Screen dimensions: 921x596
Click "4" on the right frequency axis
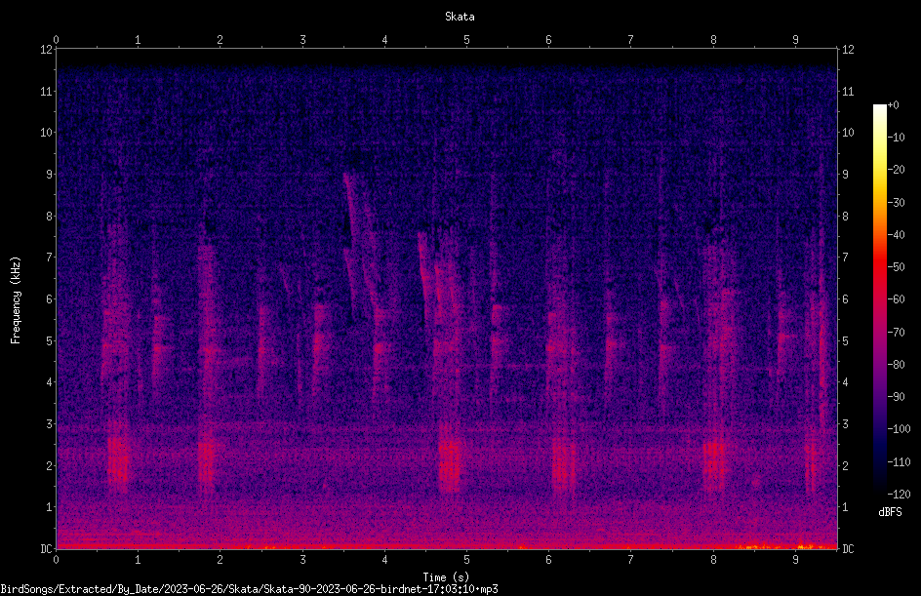pos(845,382)
